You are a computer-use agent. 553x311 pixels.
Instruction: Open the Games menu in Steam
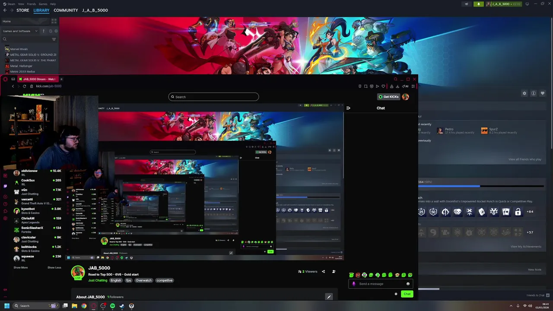coord(43,4)
